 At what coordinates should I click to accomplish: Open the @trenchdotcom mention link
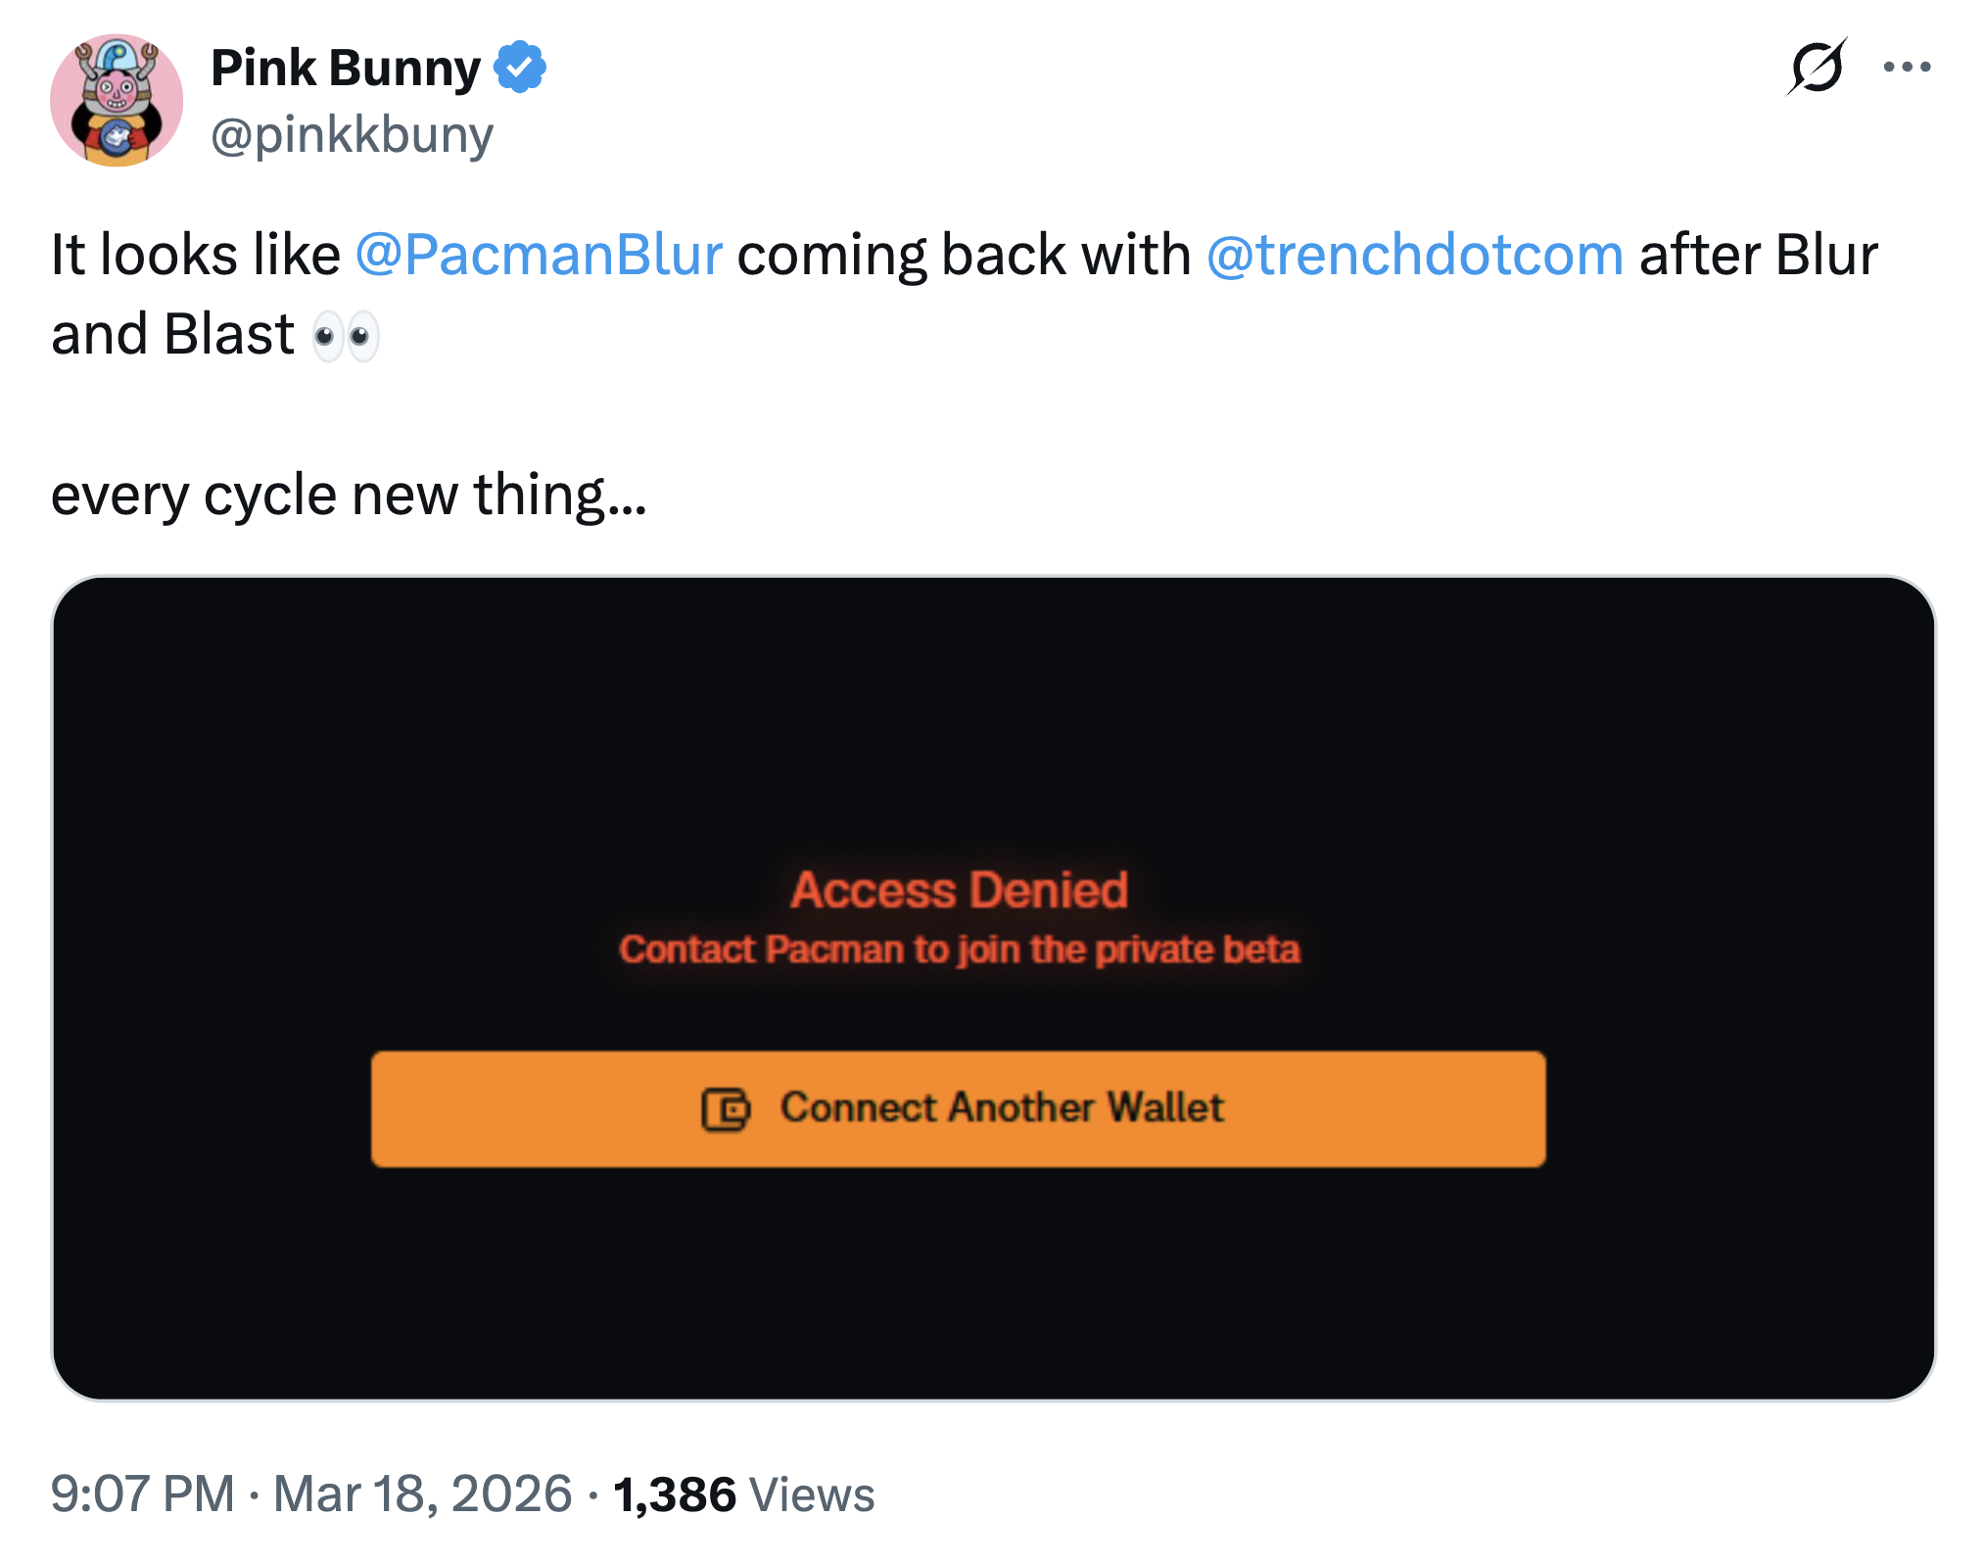click(1415, 255)
